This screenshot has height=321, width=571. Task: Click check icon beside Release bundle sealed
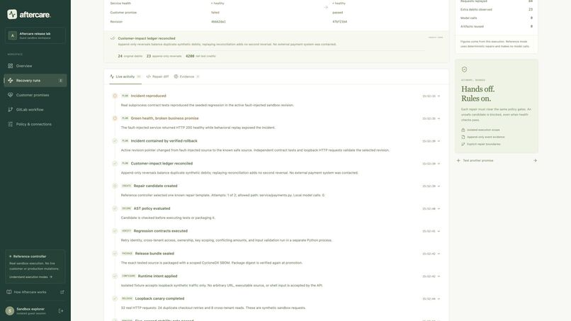click(x=115, y=254)
